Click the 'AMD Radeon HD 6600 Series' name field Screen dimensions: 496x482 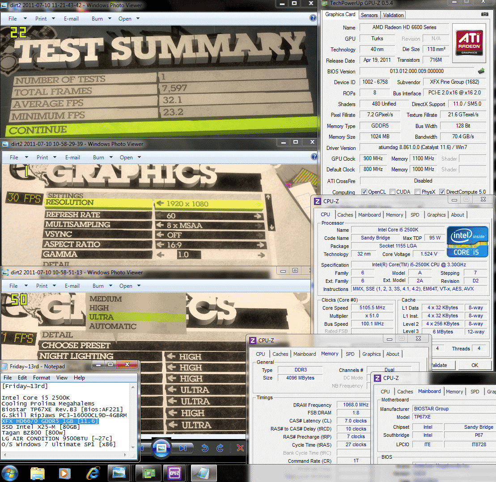pos(404,28)
